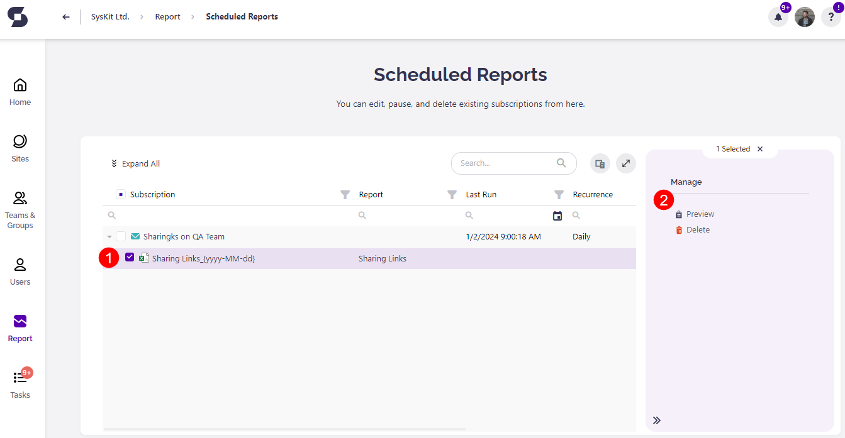Select the Sharingks on QA Team checkbox
The width and height of the screenshot is (845, 438).
point(120,236)
